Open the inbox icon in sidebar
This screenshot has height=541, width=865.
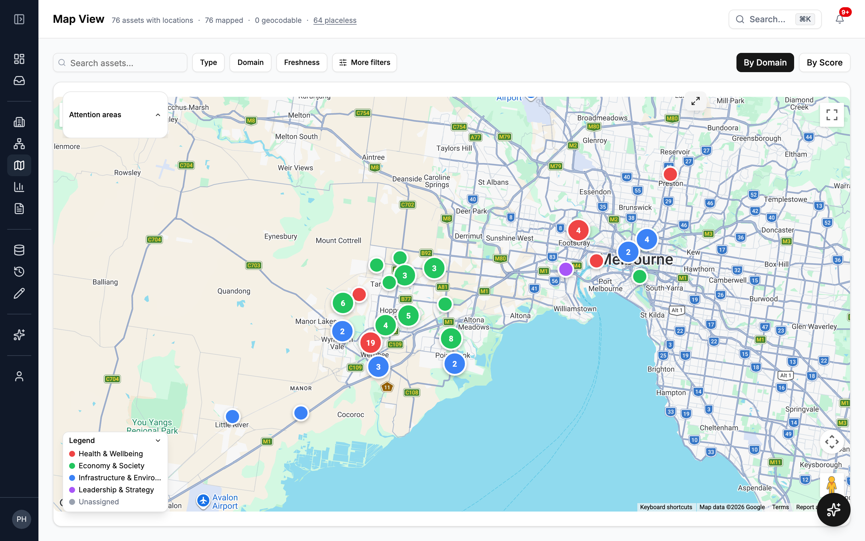click(x=19, y=81)
